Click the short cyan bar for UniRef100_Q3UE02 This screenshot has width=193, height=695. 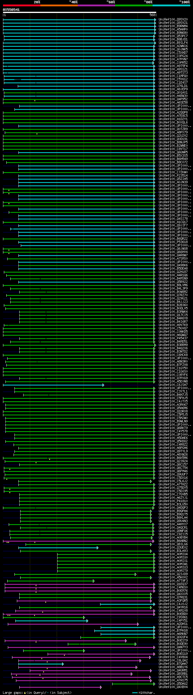tap(58, 548)
